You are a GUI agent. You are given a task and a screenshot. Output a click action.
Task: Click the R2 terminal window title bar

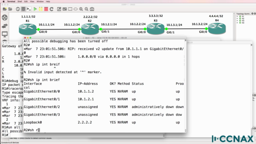pos(105,38)
